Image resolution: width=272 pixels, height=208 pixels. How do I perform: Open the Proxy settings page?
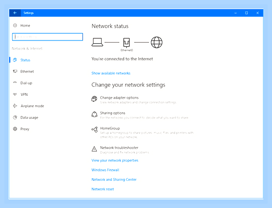coord(25,129)
